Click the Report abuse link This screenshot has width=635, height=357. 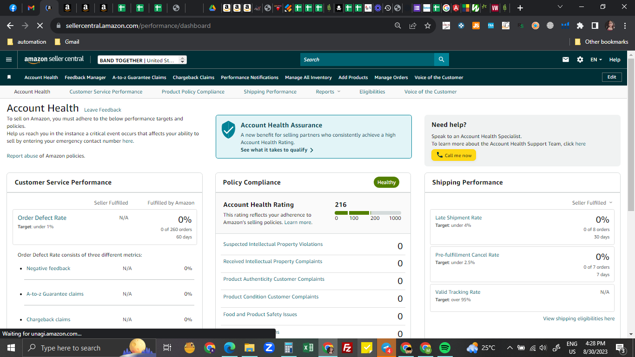pyautogui.click(x=22, y=156)
